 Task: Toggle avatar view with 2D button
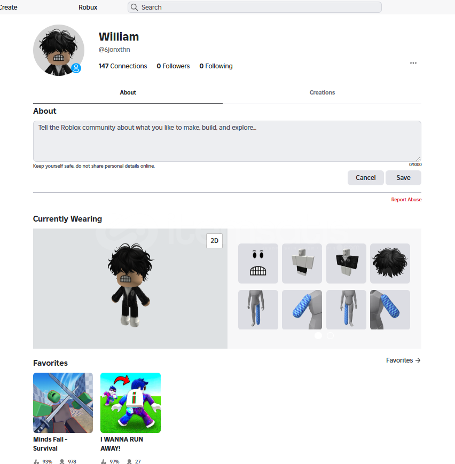point(214,241)
